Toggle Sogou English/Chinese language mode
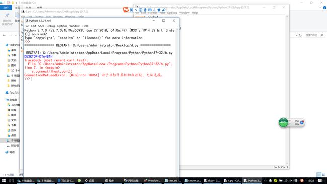Image resolution: width=327 pixels, height=184 pixels. (x=131, y=10)
